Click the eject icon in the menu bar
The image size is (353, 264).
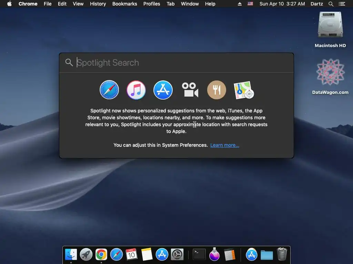240,4
